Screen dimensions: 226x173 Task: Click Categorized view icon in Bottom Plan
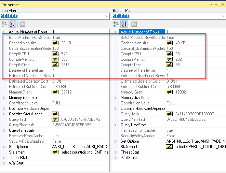[116, 24]
